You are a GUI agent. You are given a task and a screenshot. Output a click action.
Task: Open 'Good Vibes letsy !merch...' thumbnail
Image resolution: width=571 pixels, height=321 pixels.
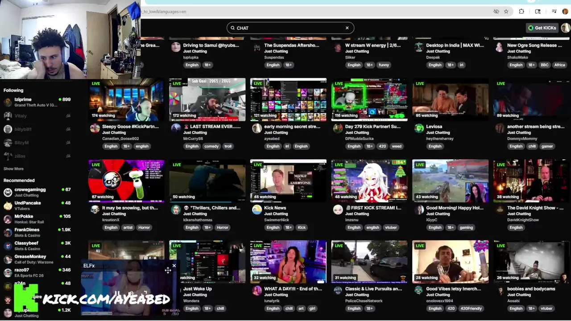point(450,262)
